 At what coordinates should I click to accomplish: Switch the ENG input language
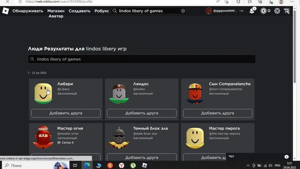(x=277, y=166)
